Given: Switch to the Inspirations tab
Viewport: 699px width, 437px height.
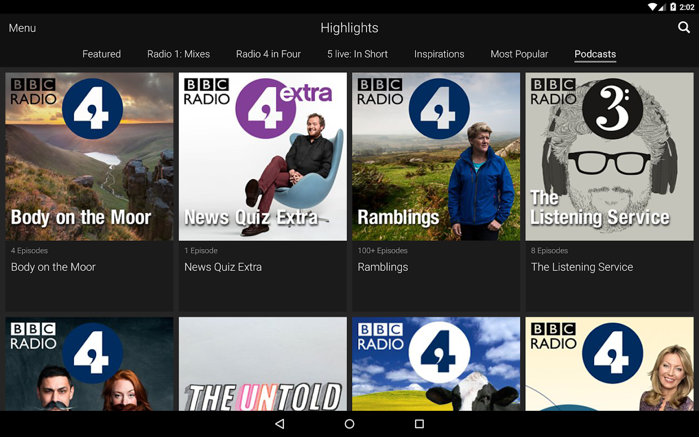Looking at the screenshot, I should (x=439, y=54).
